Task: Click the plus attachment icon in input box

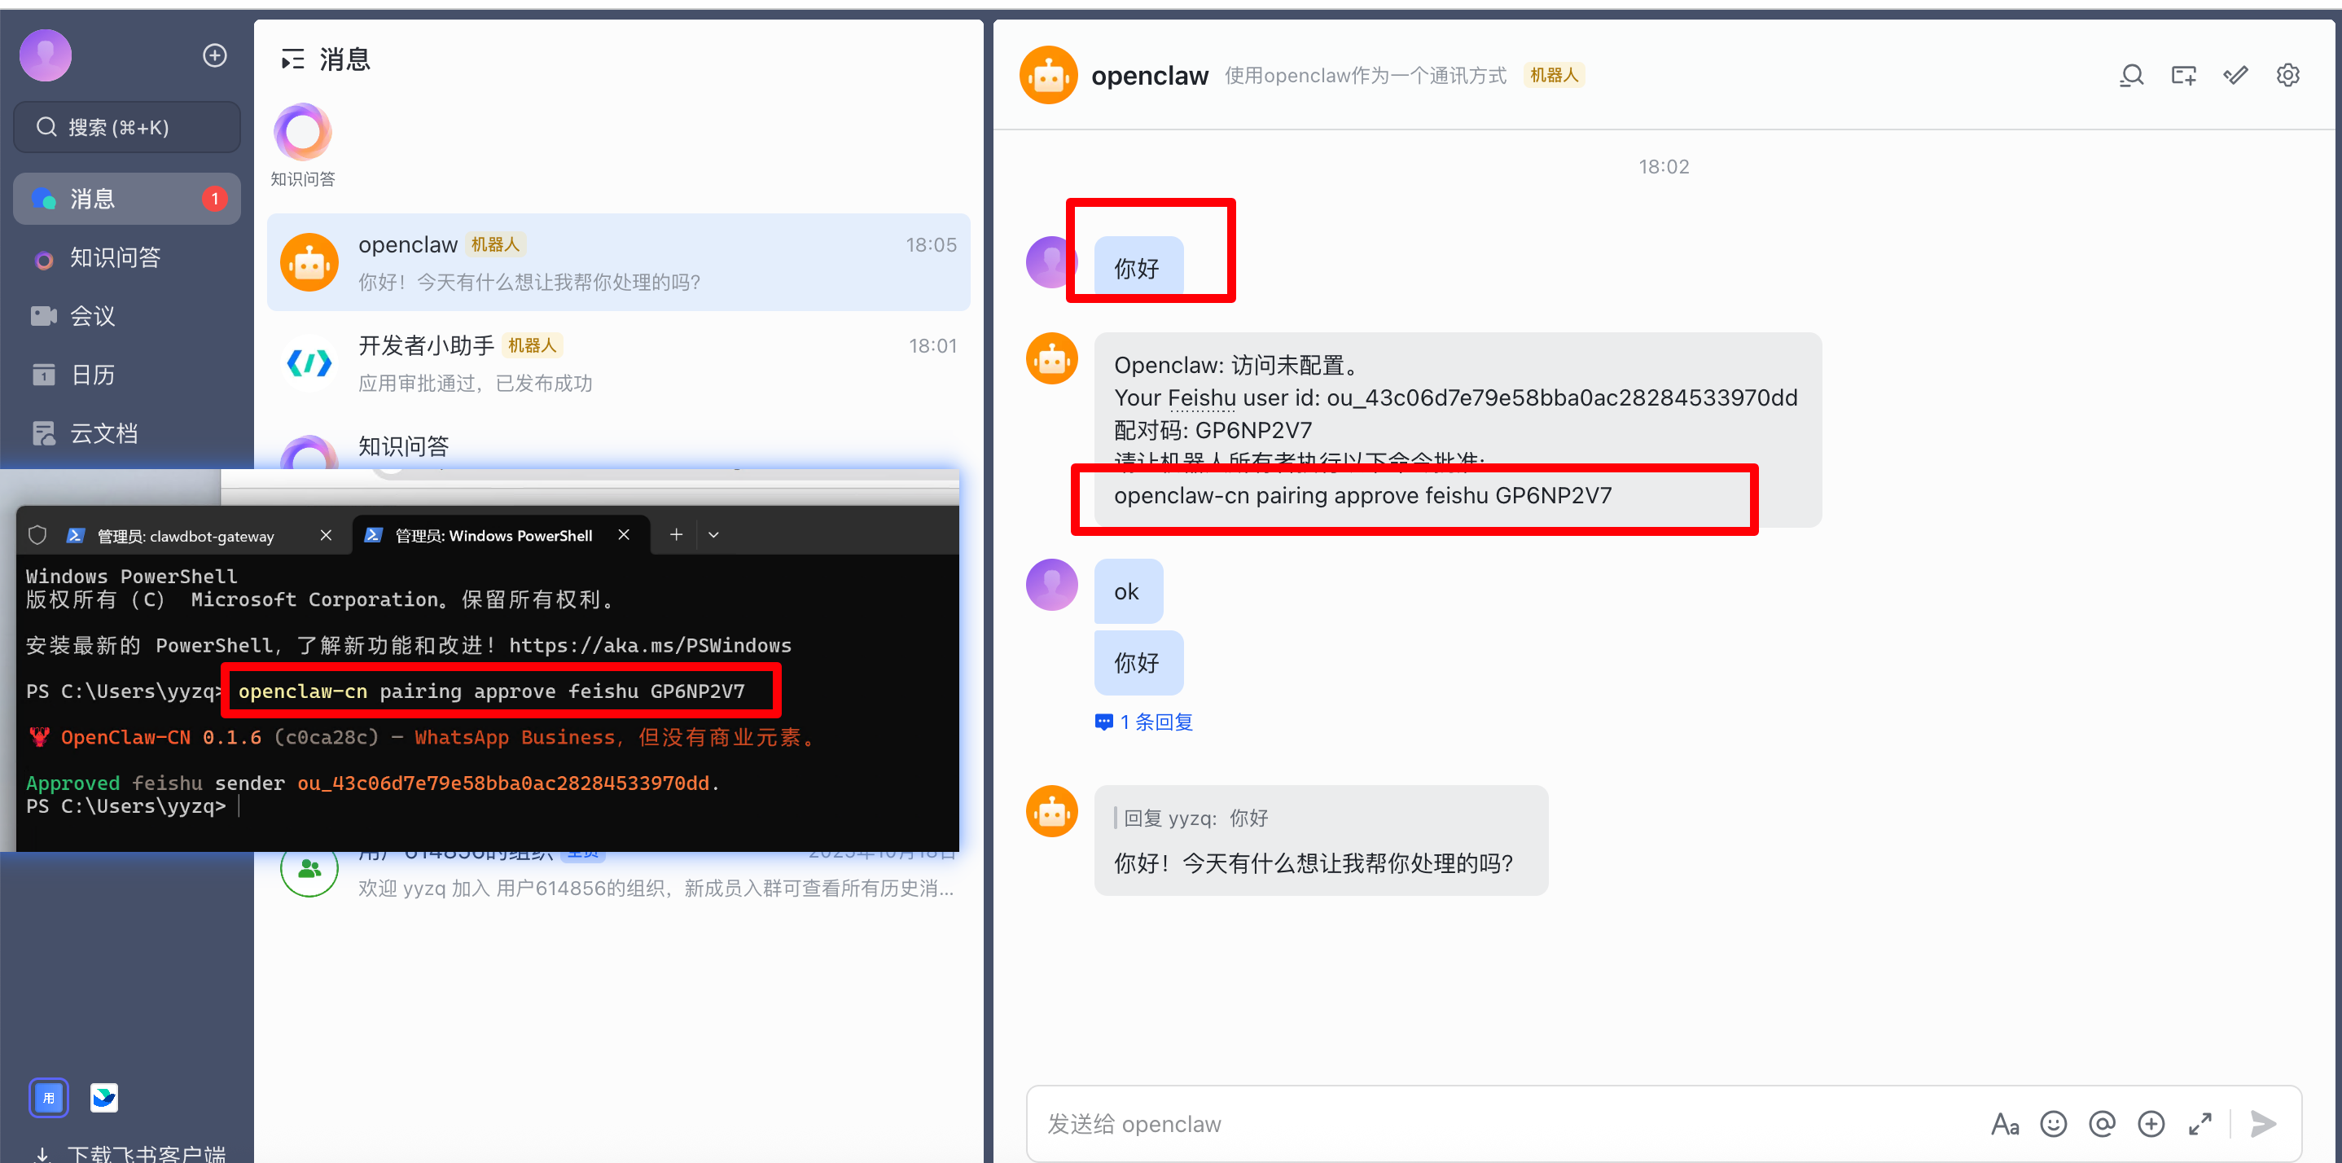Action: coord(2151,1124)
